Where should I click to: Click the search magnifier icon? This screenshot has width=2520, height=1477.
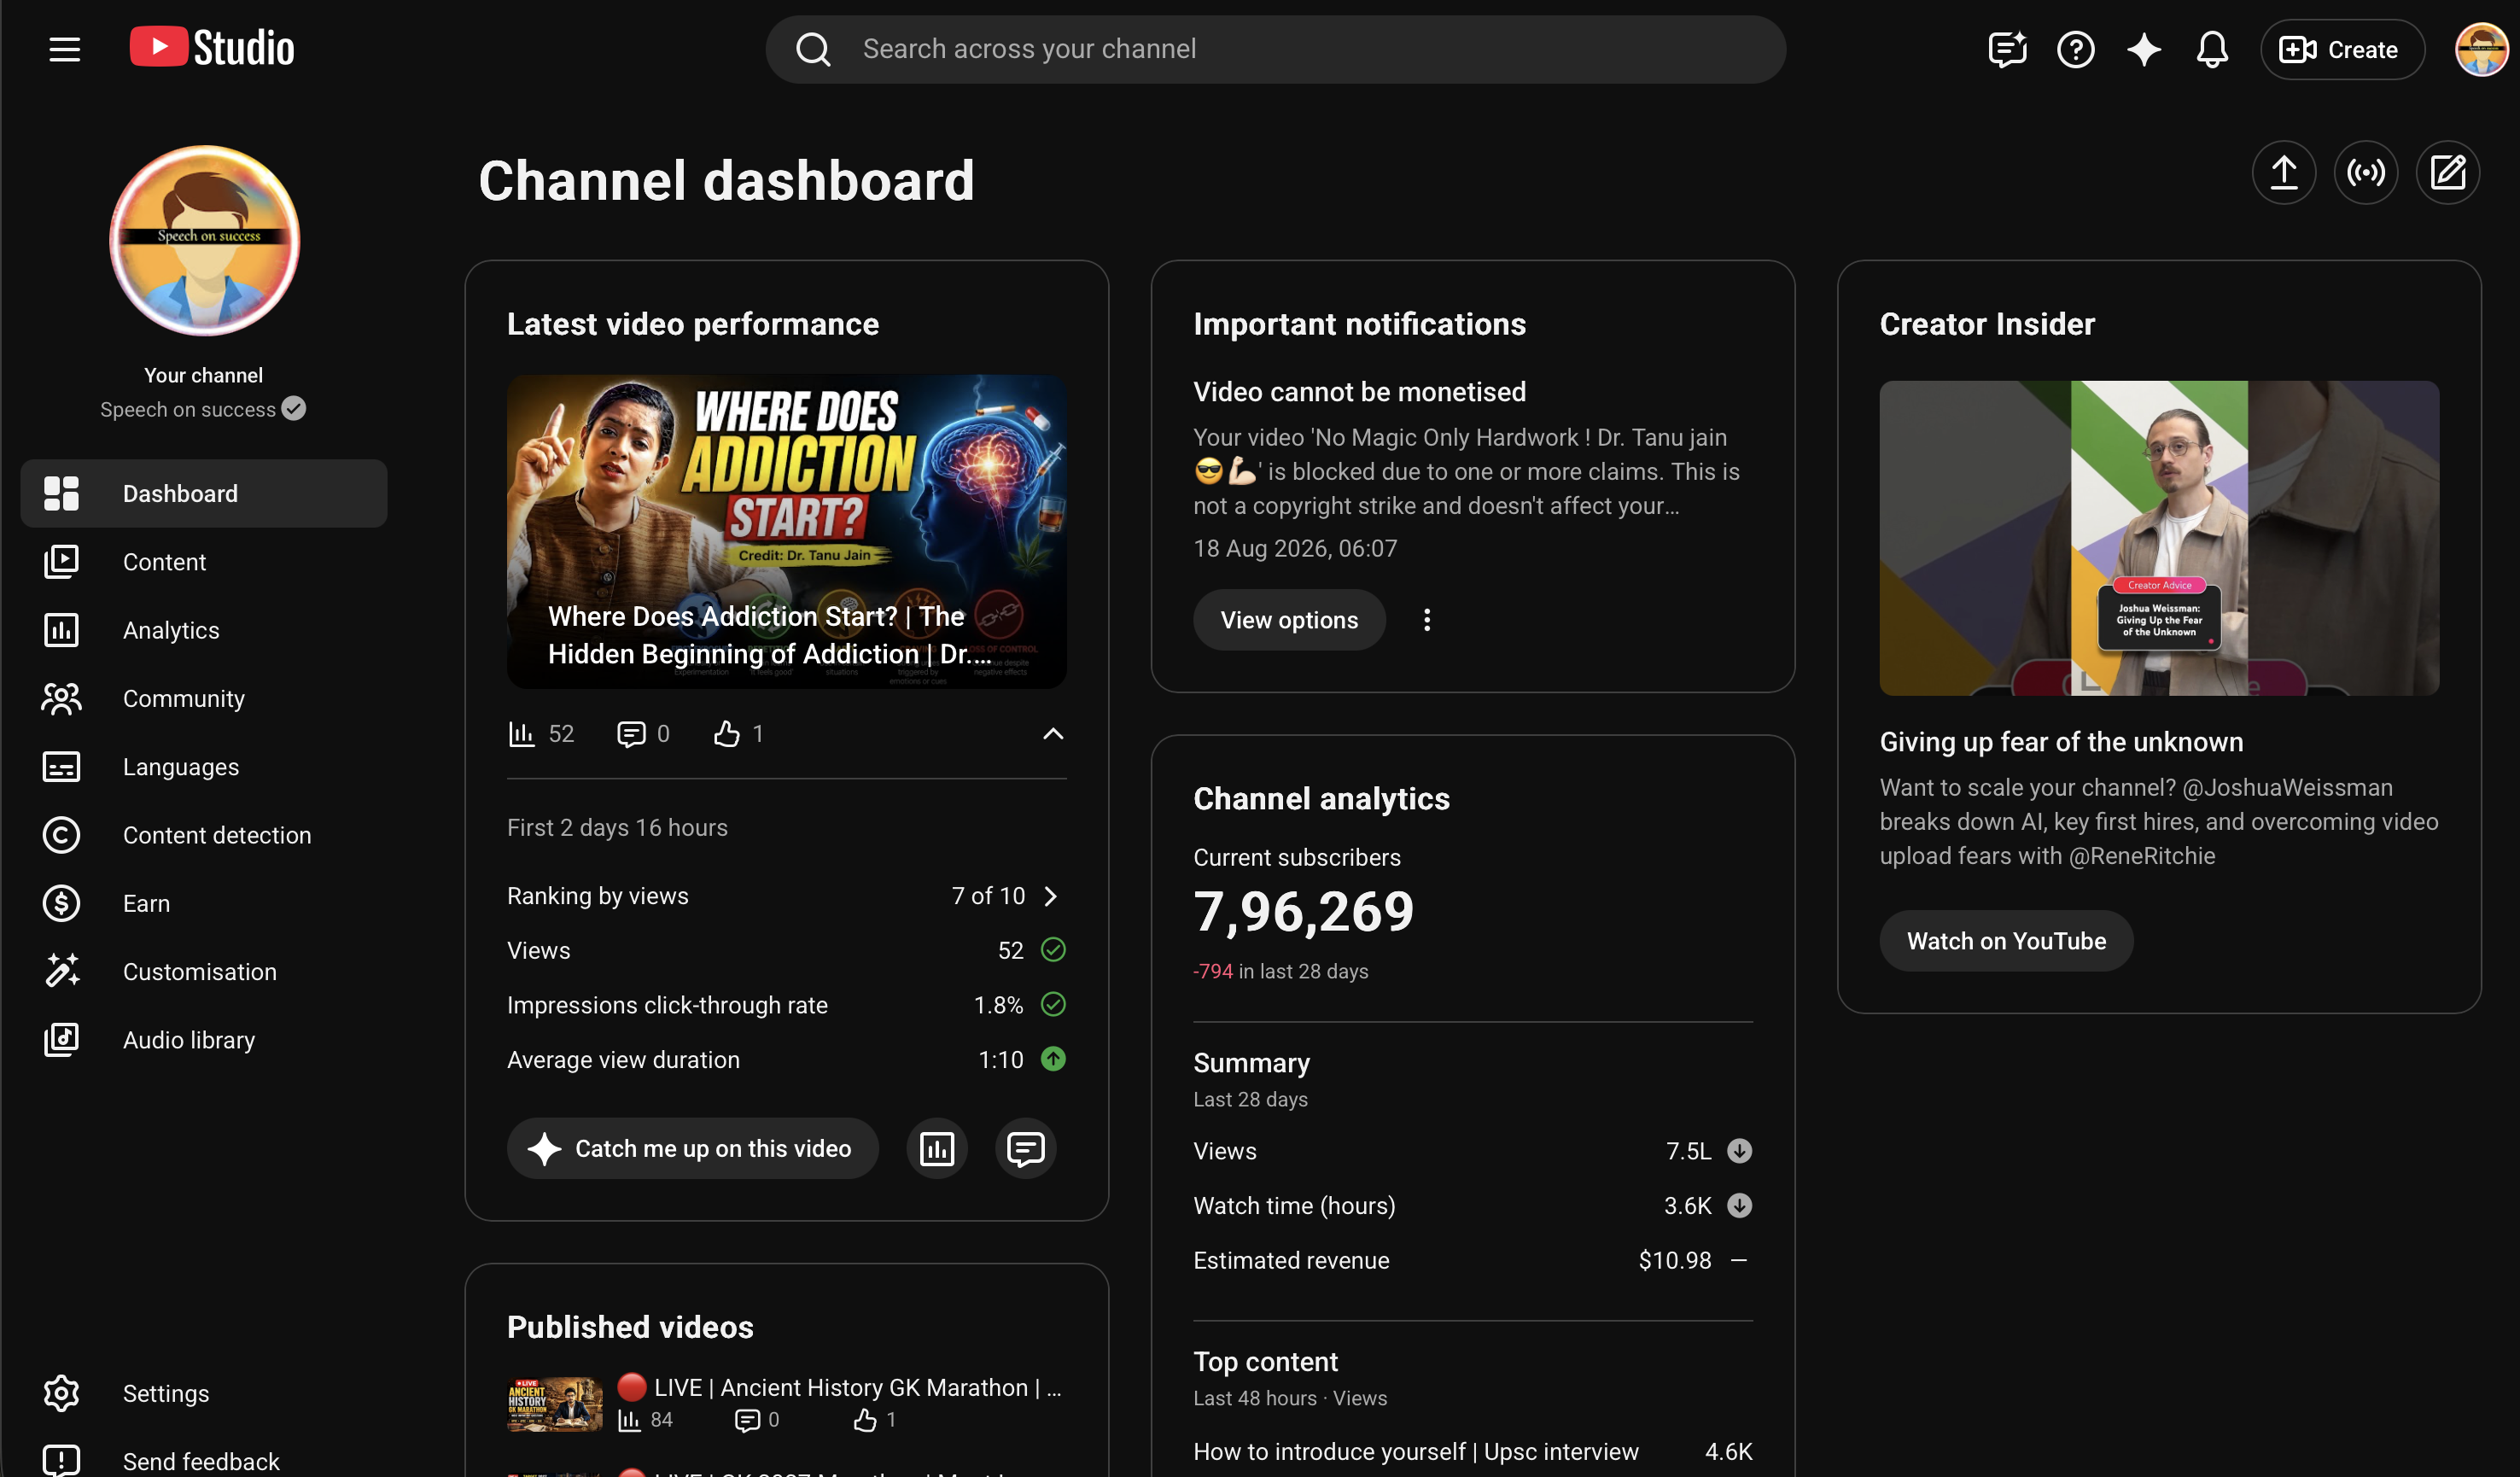coord(813,49)
